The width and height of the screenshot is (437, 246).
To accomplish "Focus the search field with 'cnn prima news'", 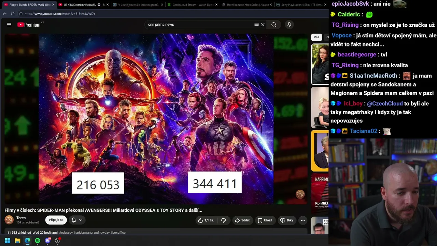I will point(199,25).
